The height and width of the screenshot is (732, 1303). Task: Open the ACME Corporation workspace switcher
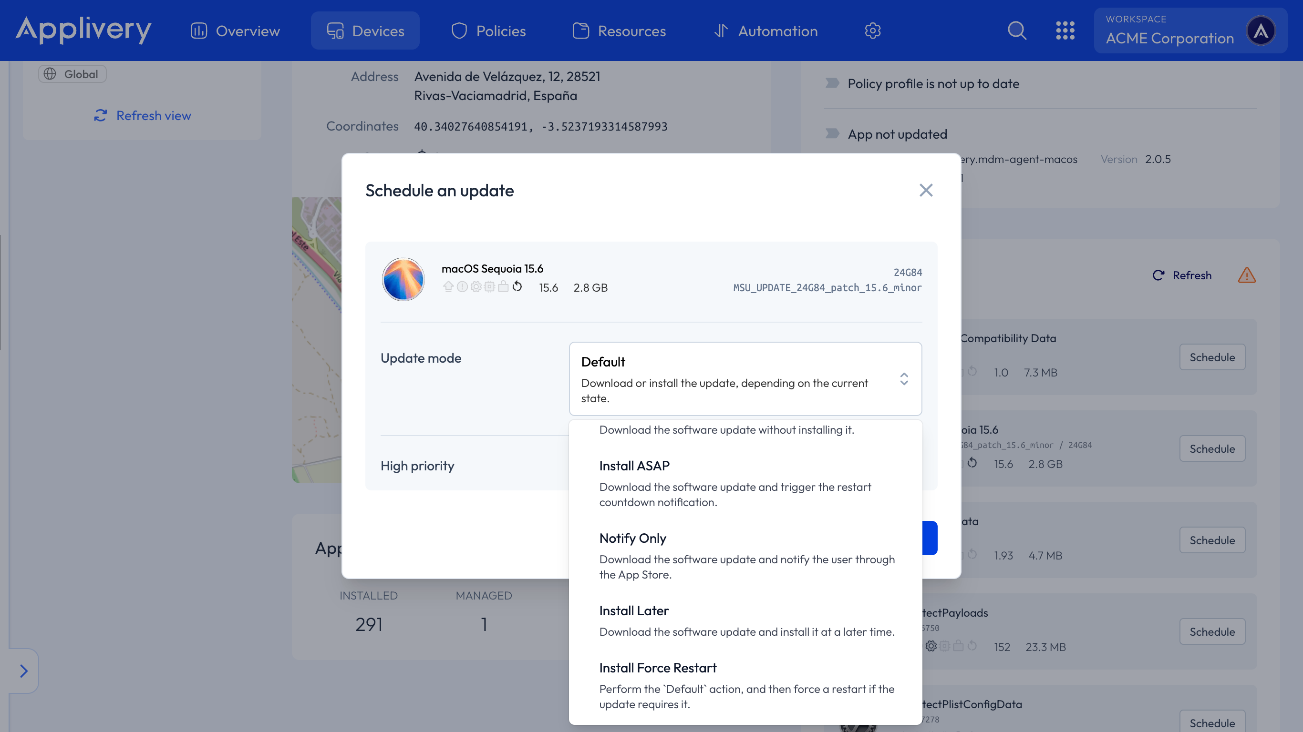pos(1191,31)
